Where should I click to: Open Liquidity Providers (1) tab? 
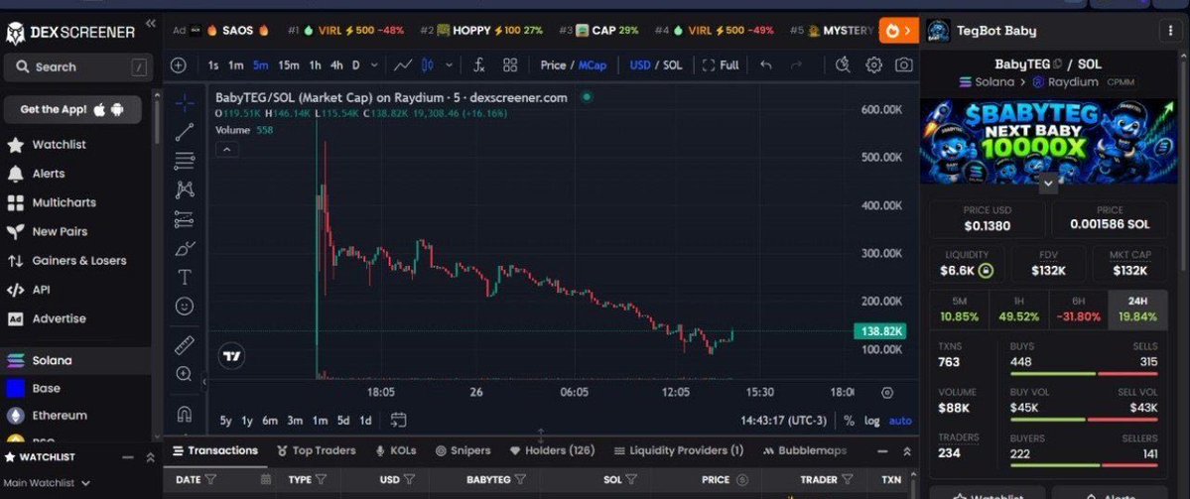point(679,450)
